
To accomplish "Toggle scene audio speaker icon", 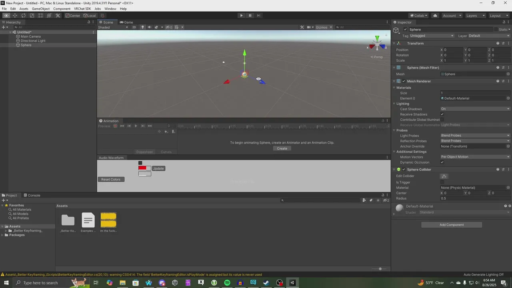I will tap(150, 27).
